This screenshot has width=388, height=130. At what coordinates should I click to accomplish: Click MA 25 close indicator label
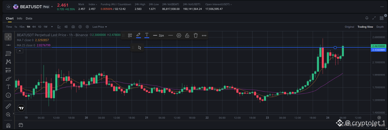tap(26, 45)
